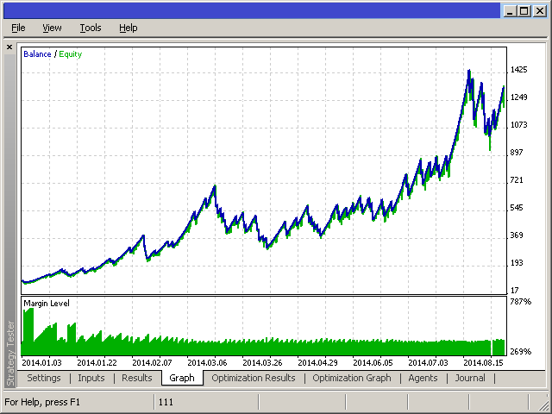The height and width of the screenshot is (414, 552).
Task: Click the Margin Level chart label
Action: click(47, 303)
